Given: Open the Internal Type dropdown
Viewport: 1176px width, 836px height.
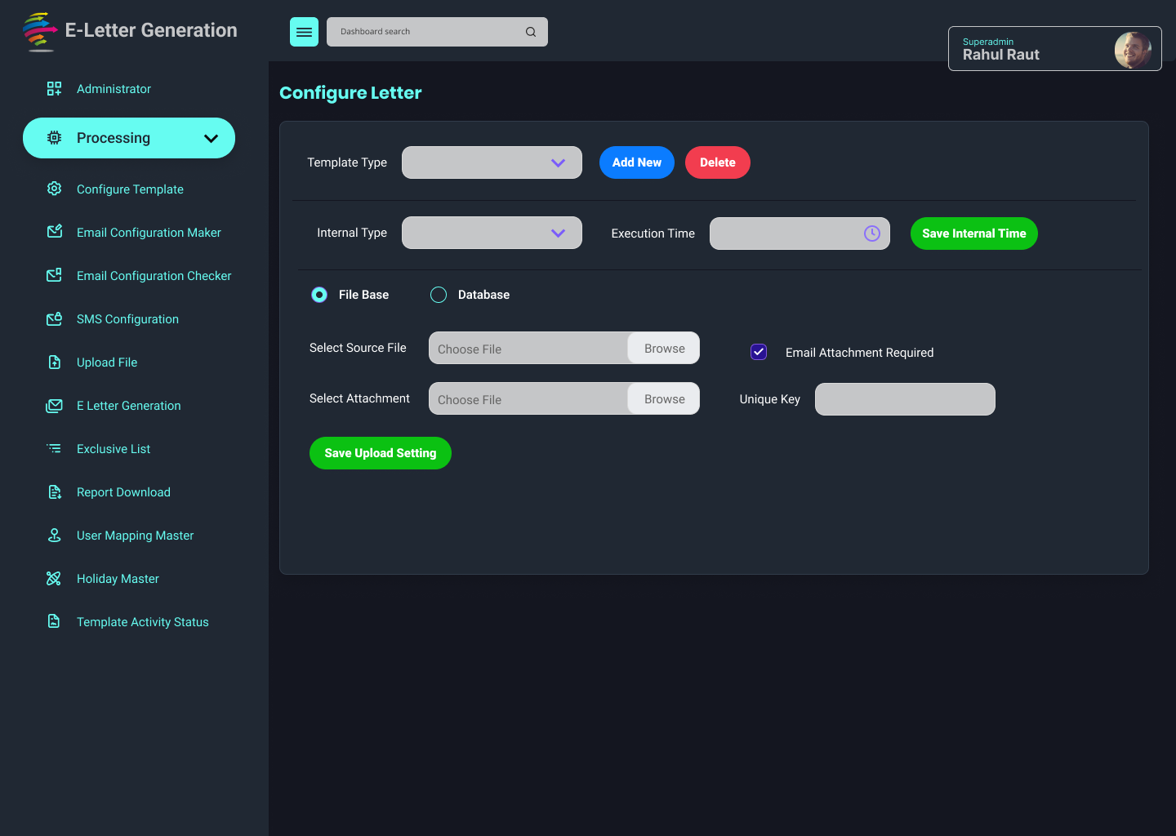Looking at the screenshot, I should pos(492,233).
